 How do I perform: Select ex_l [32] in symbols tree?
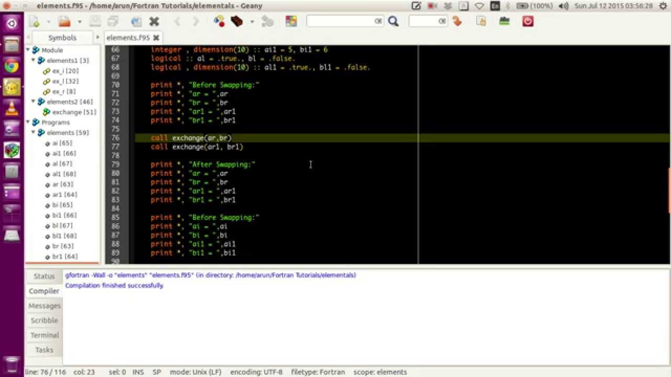tap(66, 81)
